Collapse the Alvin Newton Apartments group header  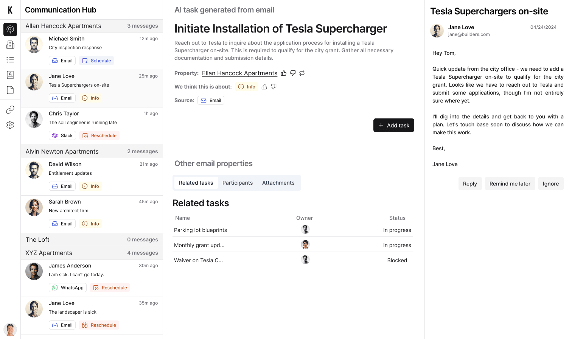92,151
